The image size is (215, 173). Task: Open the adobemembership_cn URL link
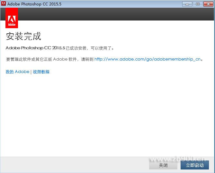point(148,59)
